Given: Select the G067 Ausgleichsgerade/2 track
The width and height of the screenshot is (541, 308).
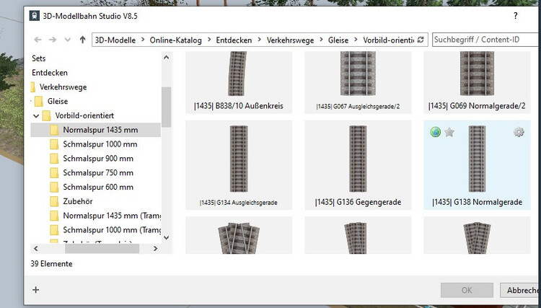Looking at the screenshot, I should coord(358,82).
